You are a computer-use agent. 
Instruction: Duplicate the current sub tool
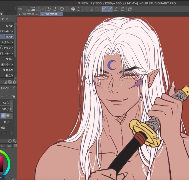[10, 82]
